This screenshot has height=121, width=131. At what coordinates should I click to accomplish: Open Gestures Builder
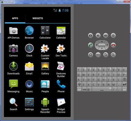pyautogui.click(x=61, y=70)
